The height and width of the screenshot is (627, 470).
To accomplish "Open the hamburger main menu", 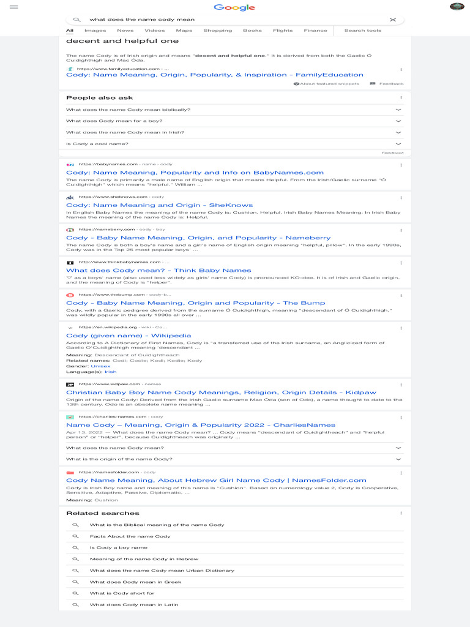I will (x=13, y=7).
